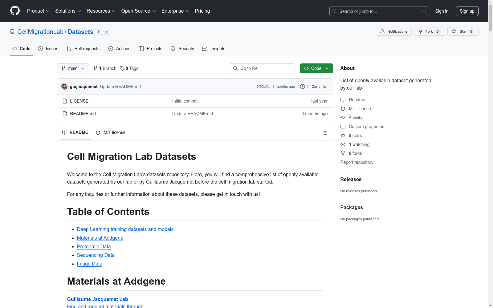Image resolution: width=493 pixels, height=308 pixels.
Task: View the 1 Branch list
Action: coord(105,68)
